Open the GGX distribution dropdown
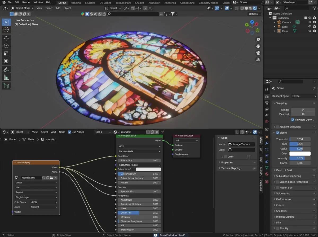This screenshot has height=237, width=318. (x=139, y=146)
